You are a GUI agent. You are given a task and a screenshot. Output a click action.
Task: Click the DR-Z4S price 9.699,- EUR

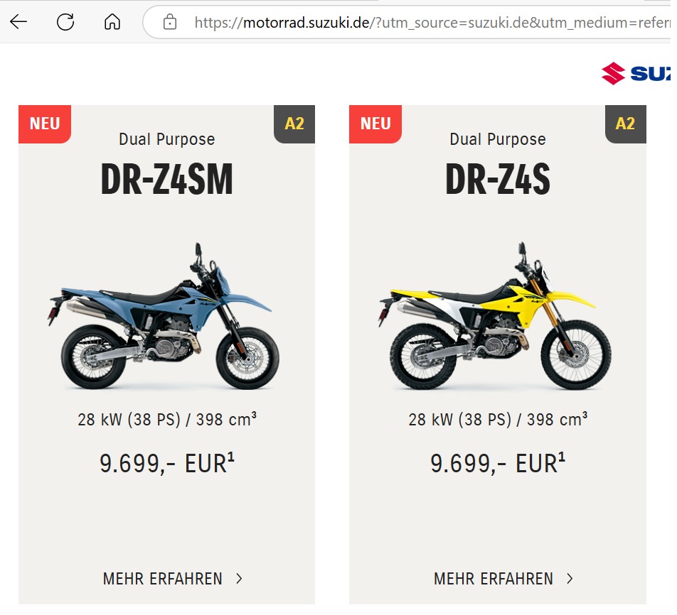[x=498, y=464]
